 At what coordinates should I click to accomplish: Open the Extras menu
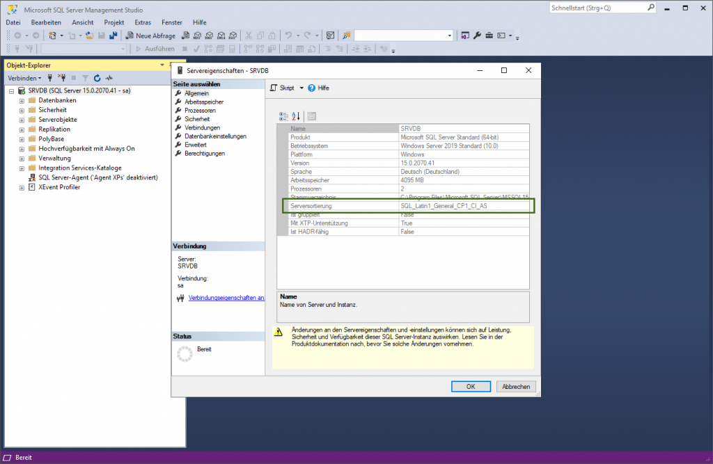[143, 22]
